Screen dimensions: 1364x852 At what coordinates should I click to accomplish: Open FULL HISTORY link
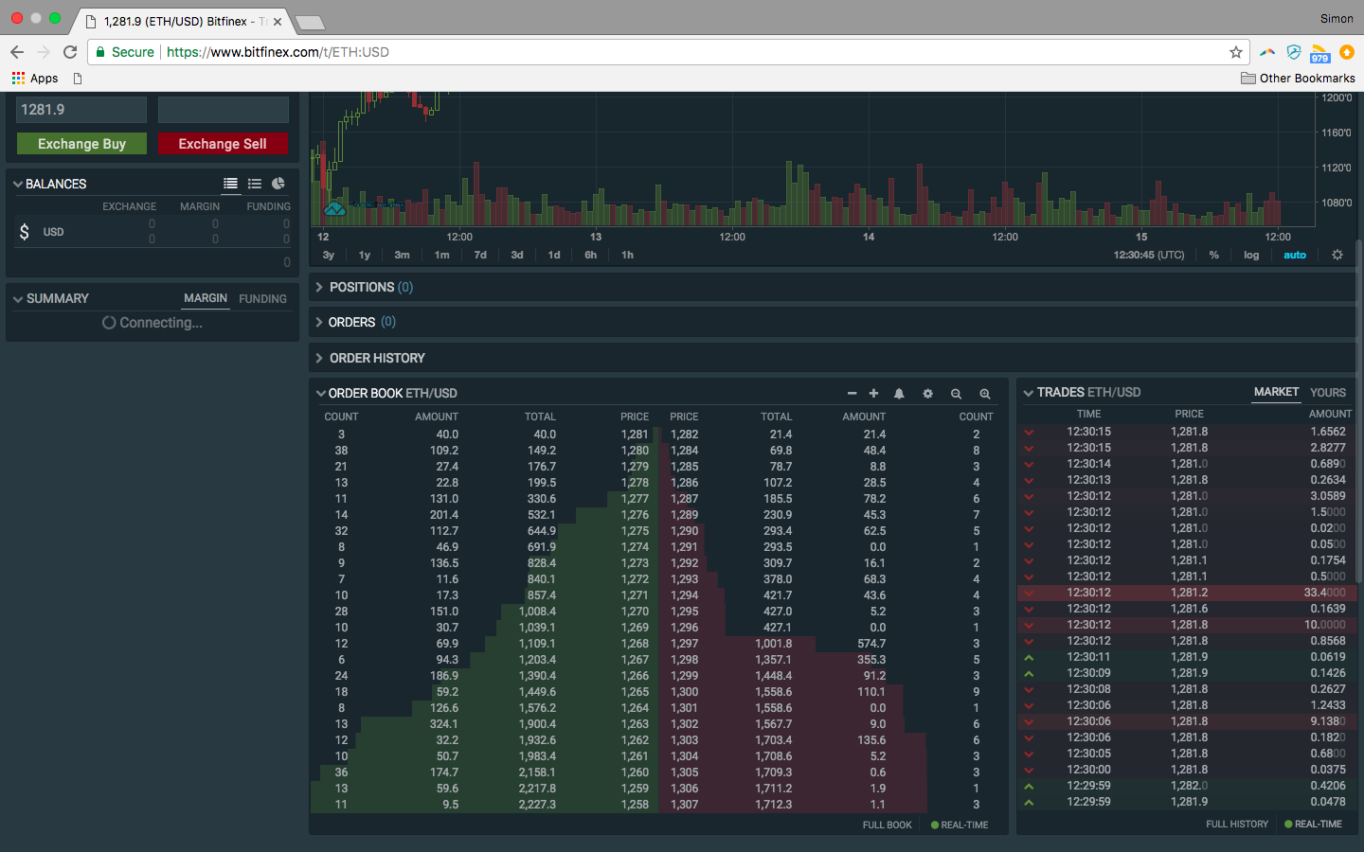coord(1237,825)
